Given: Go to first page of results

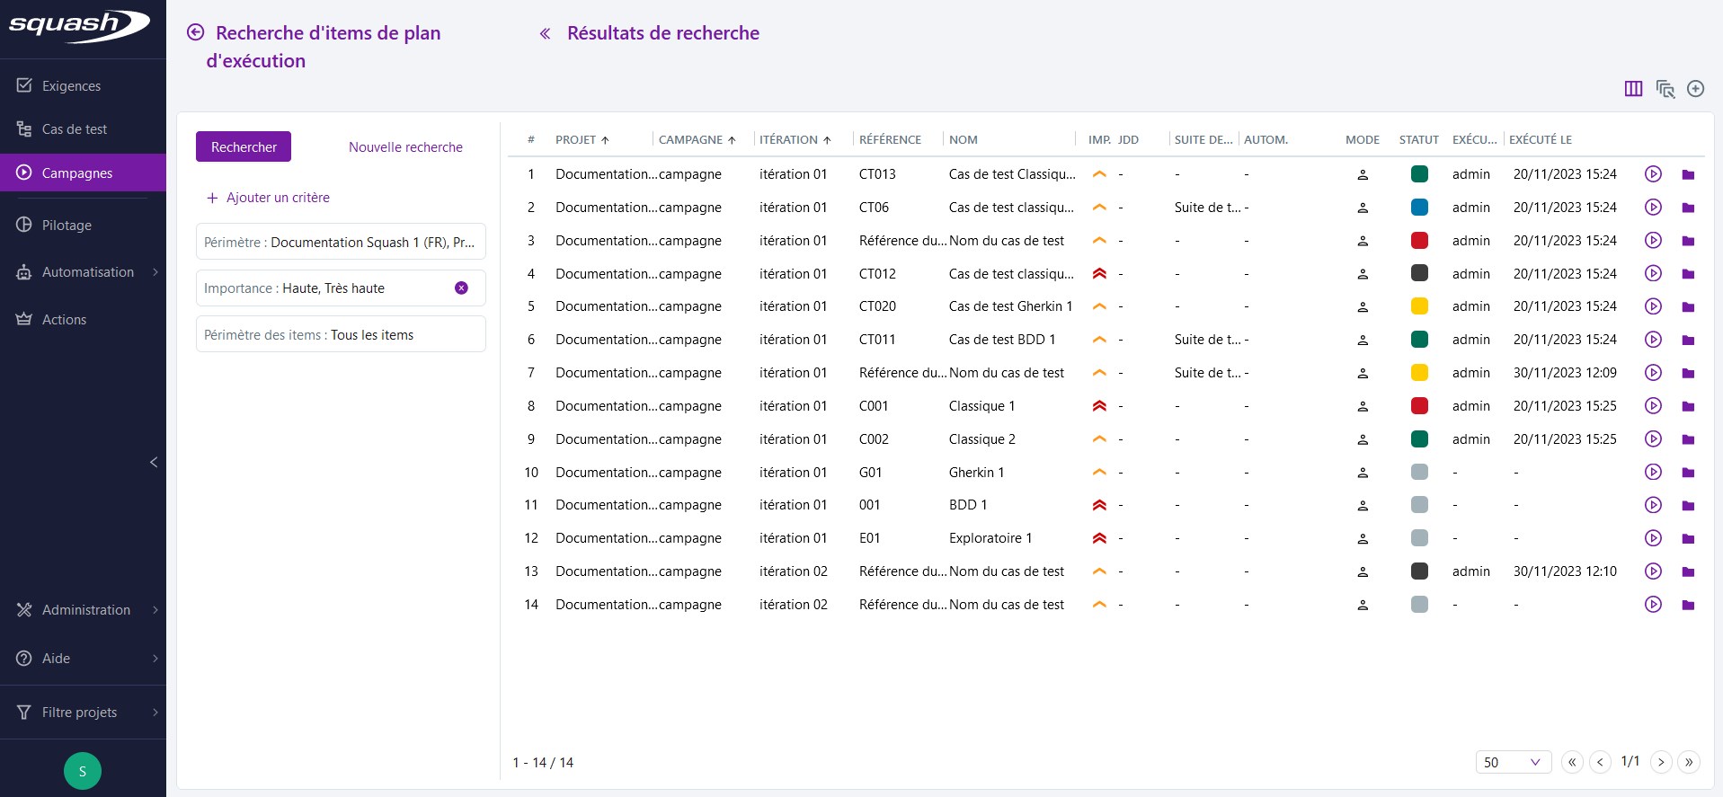Looking at the screenshot, I should [x=1572, y=762].
